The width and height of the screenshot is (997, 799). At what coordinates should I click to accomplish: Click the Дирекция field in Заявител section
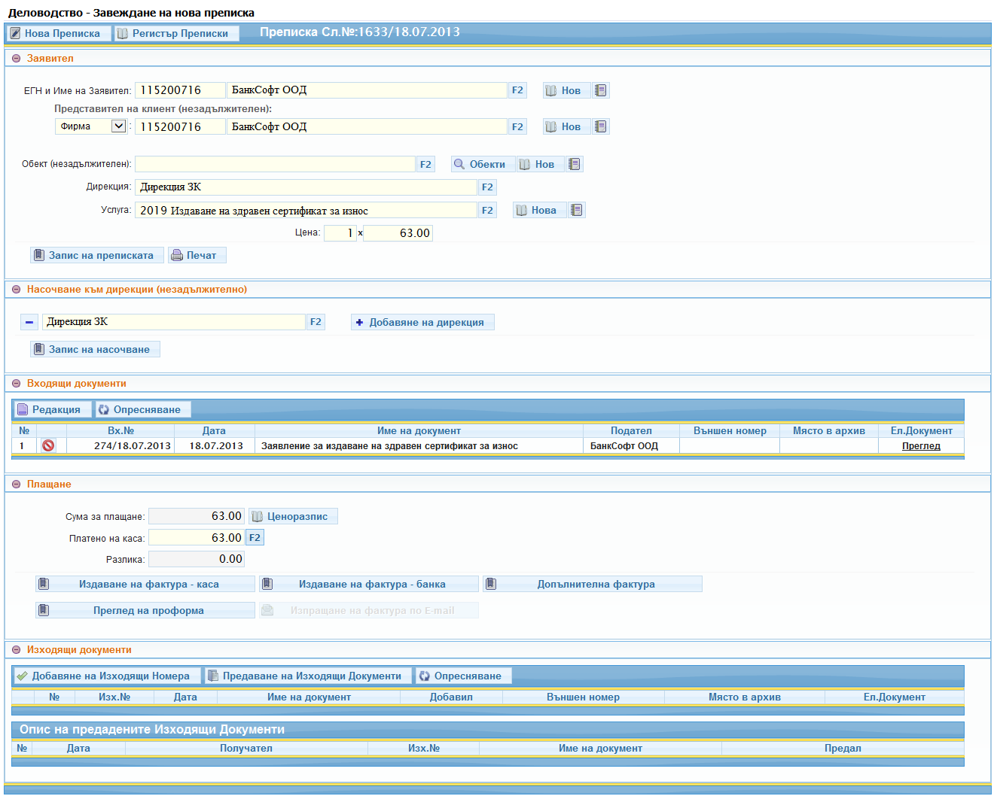(x=306, y=187)
